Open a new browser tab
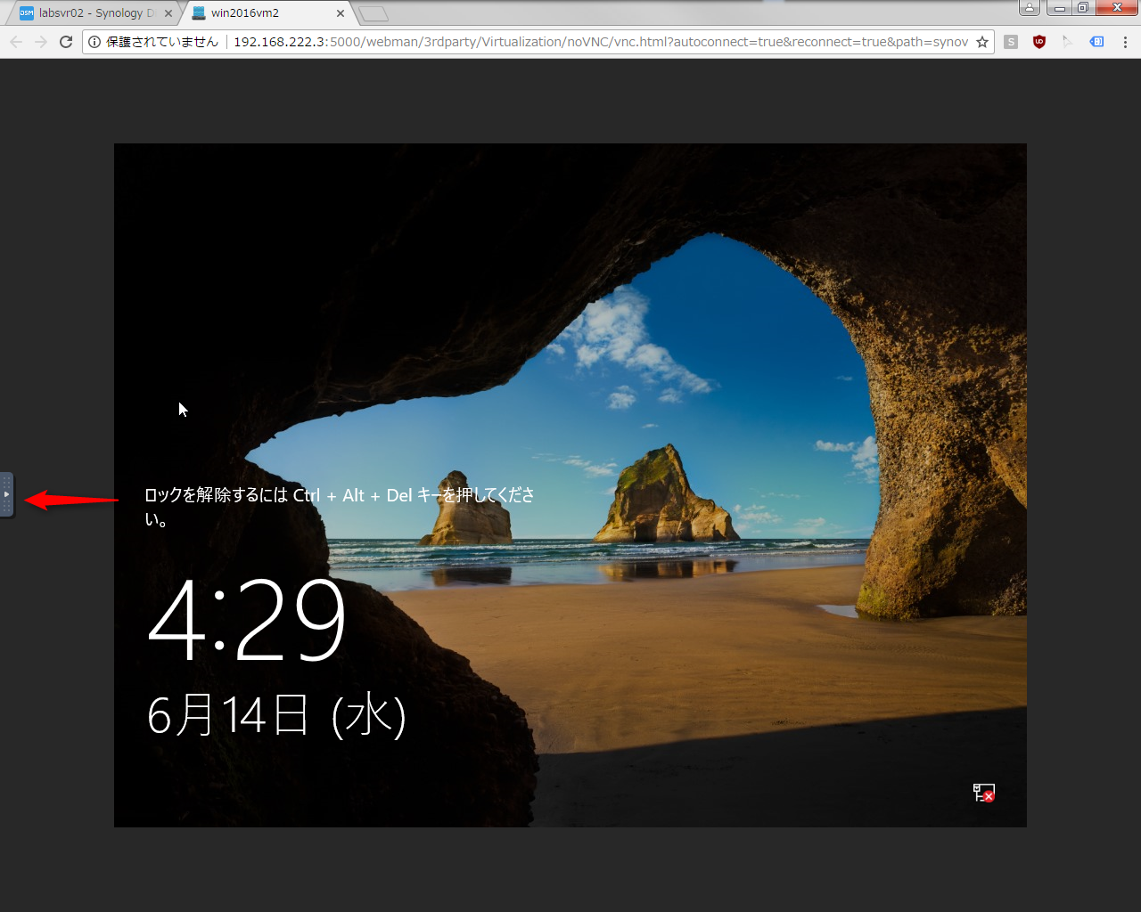This screenshot has width=1141, height=912. pyautogui.click(x=373, y=13)
